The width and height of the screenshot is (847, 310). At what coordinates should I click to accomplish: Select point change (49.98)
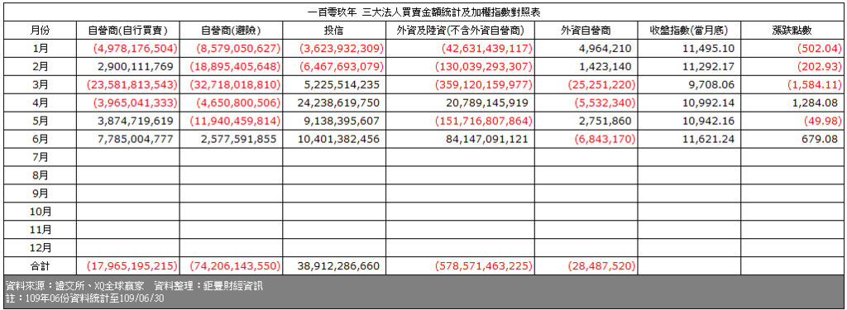pyautogui.click(x=823, y=121)
